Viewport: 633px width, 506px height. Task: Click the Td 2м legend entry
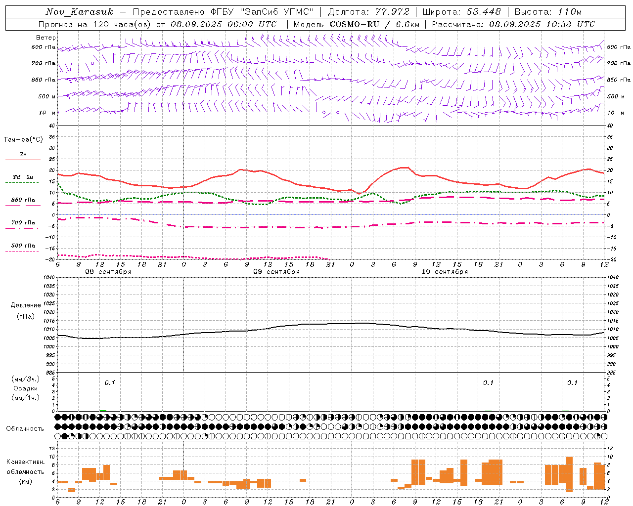pyautogui.click(x=23, y=177)
